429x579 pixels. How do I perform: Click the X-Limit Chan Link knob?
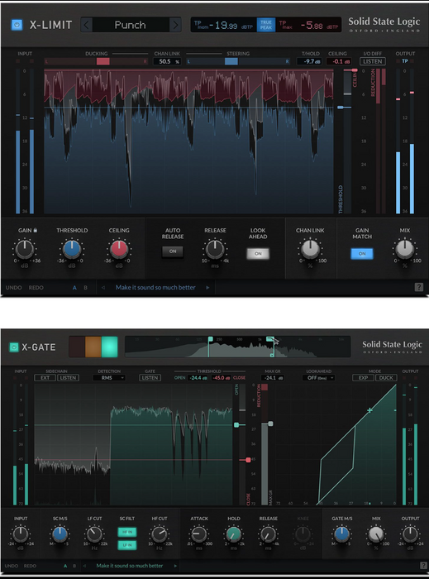click(x=310, y=249)
